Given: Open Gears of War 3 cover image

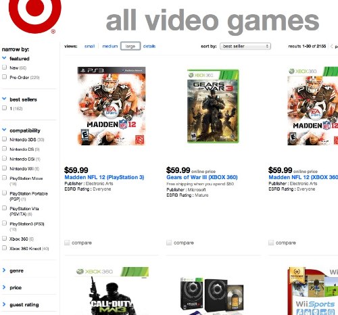Looking at the screenshot, I should point(213,106).
